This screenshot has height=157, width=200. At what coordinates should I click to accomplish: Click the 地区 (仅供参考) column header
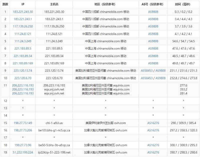(x=105, y=4)
